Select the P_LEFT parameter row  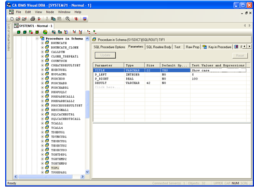(170, 75)
